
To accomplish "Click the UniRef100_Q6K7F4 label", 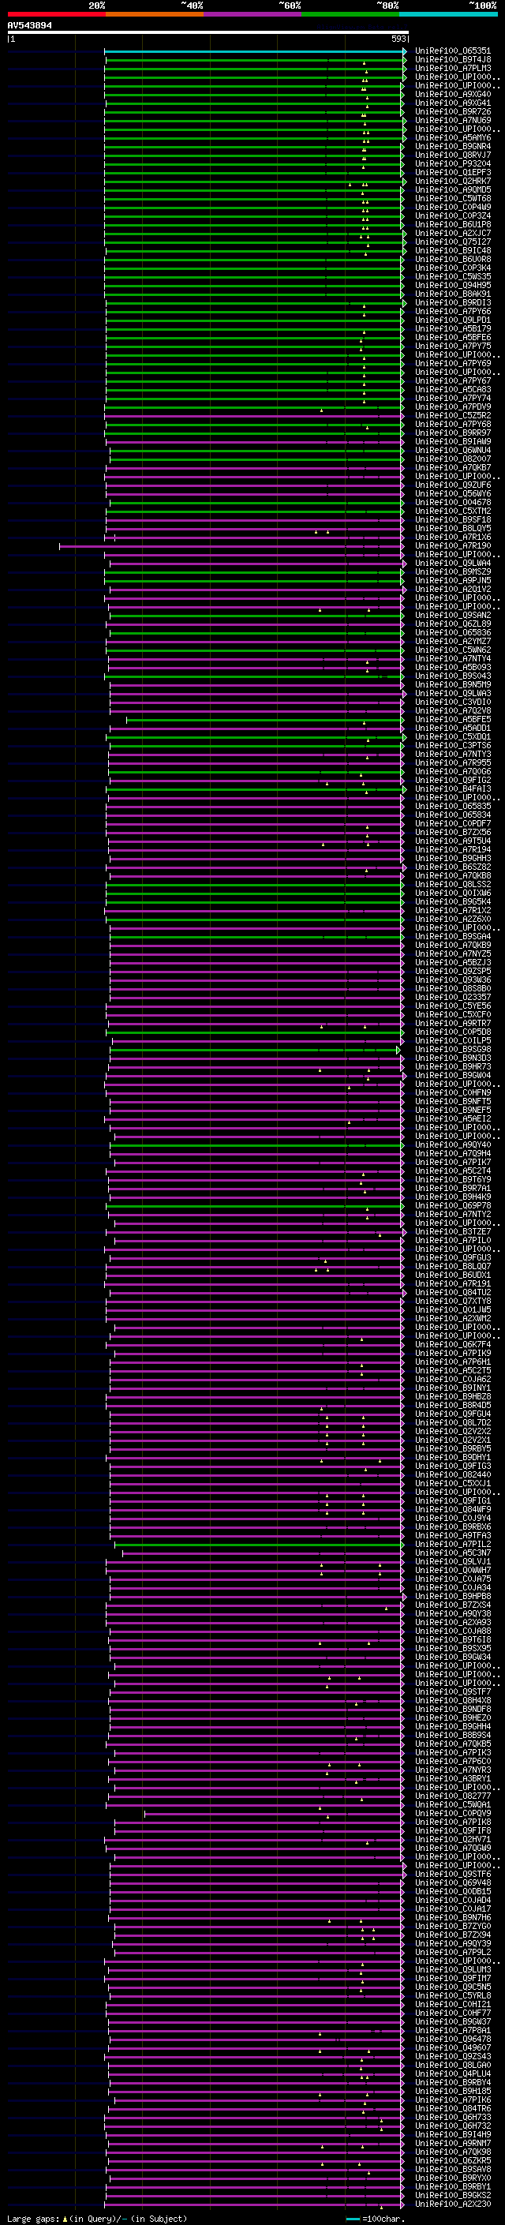I will pyautogui.click(x=452, y=1345).
